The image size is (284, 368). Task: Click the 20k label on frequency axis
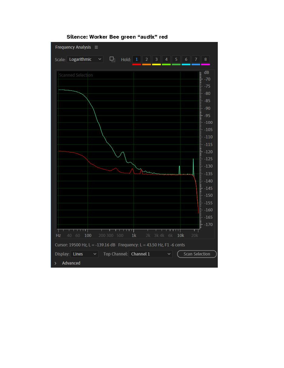point(195,235)
